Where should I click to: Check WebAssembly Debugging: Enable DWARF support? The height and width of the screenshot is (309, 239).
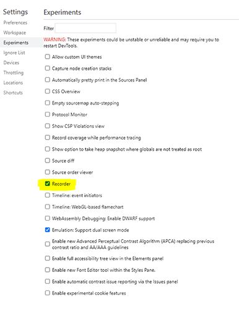pyautogui.click(x=48, y=218)
